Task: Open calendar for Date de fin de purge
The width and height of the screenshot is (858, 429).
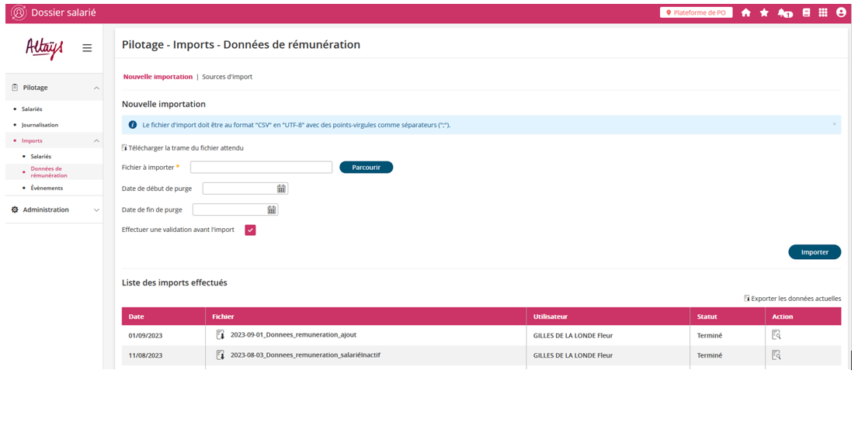Action: tap(272, 209)
